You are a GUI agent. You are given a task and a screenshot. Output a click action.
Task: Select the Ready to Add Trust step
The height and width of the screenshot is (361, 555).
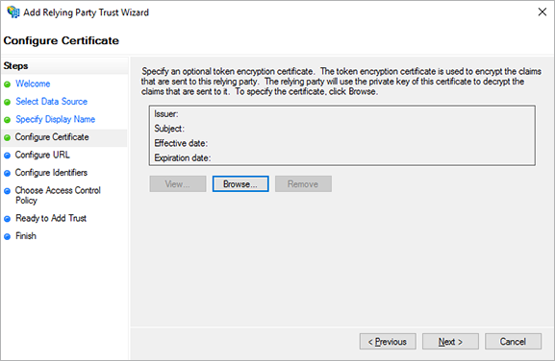pos(51,218)
